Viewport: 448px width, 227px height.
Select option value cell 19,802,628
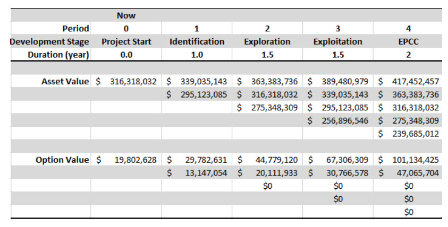(x=126, y=160)
